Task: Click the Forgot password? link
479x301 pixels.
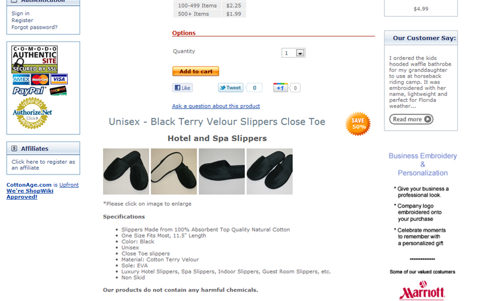Action: [35, 27]
